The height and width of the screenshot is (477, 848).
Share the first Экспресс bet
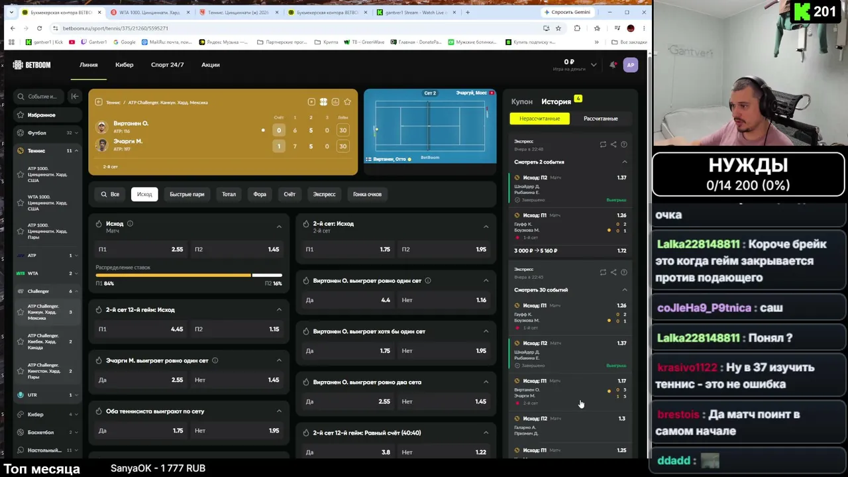coord(613,144)
